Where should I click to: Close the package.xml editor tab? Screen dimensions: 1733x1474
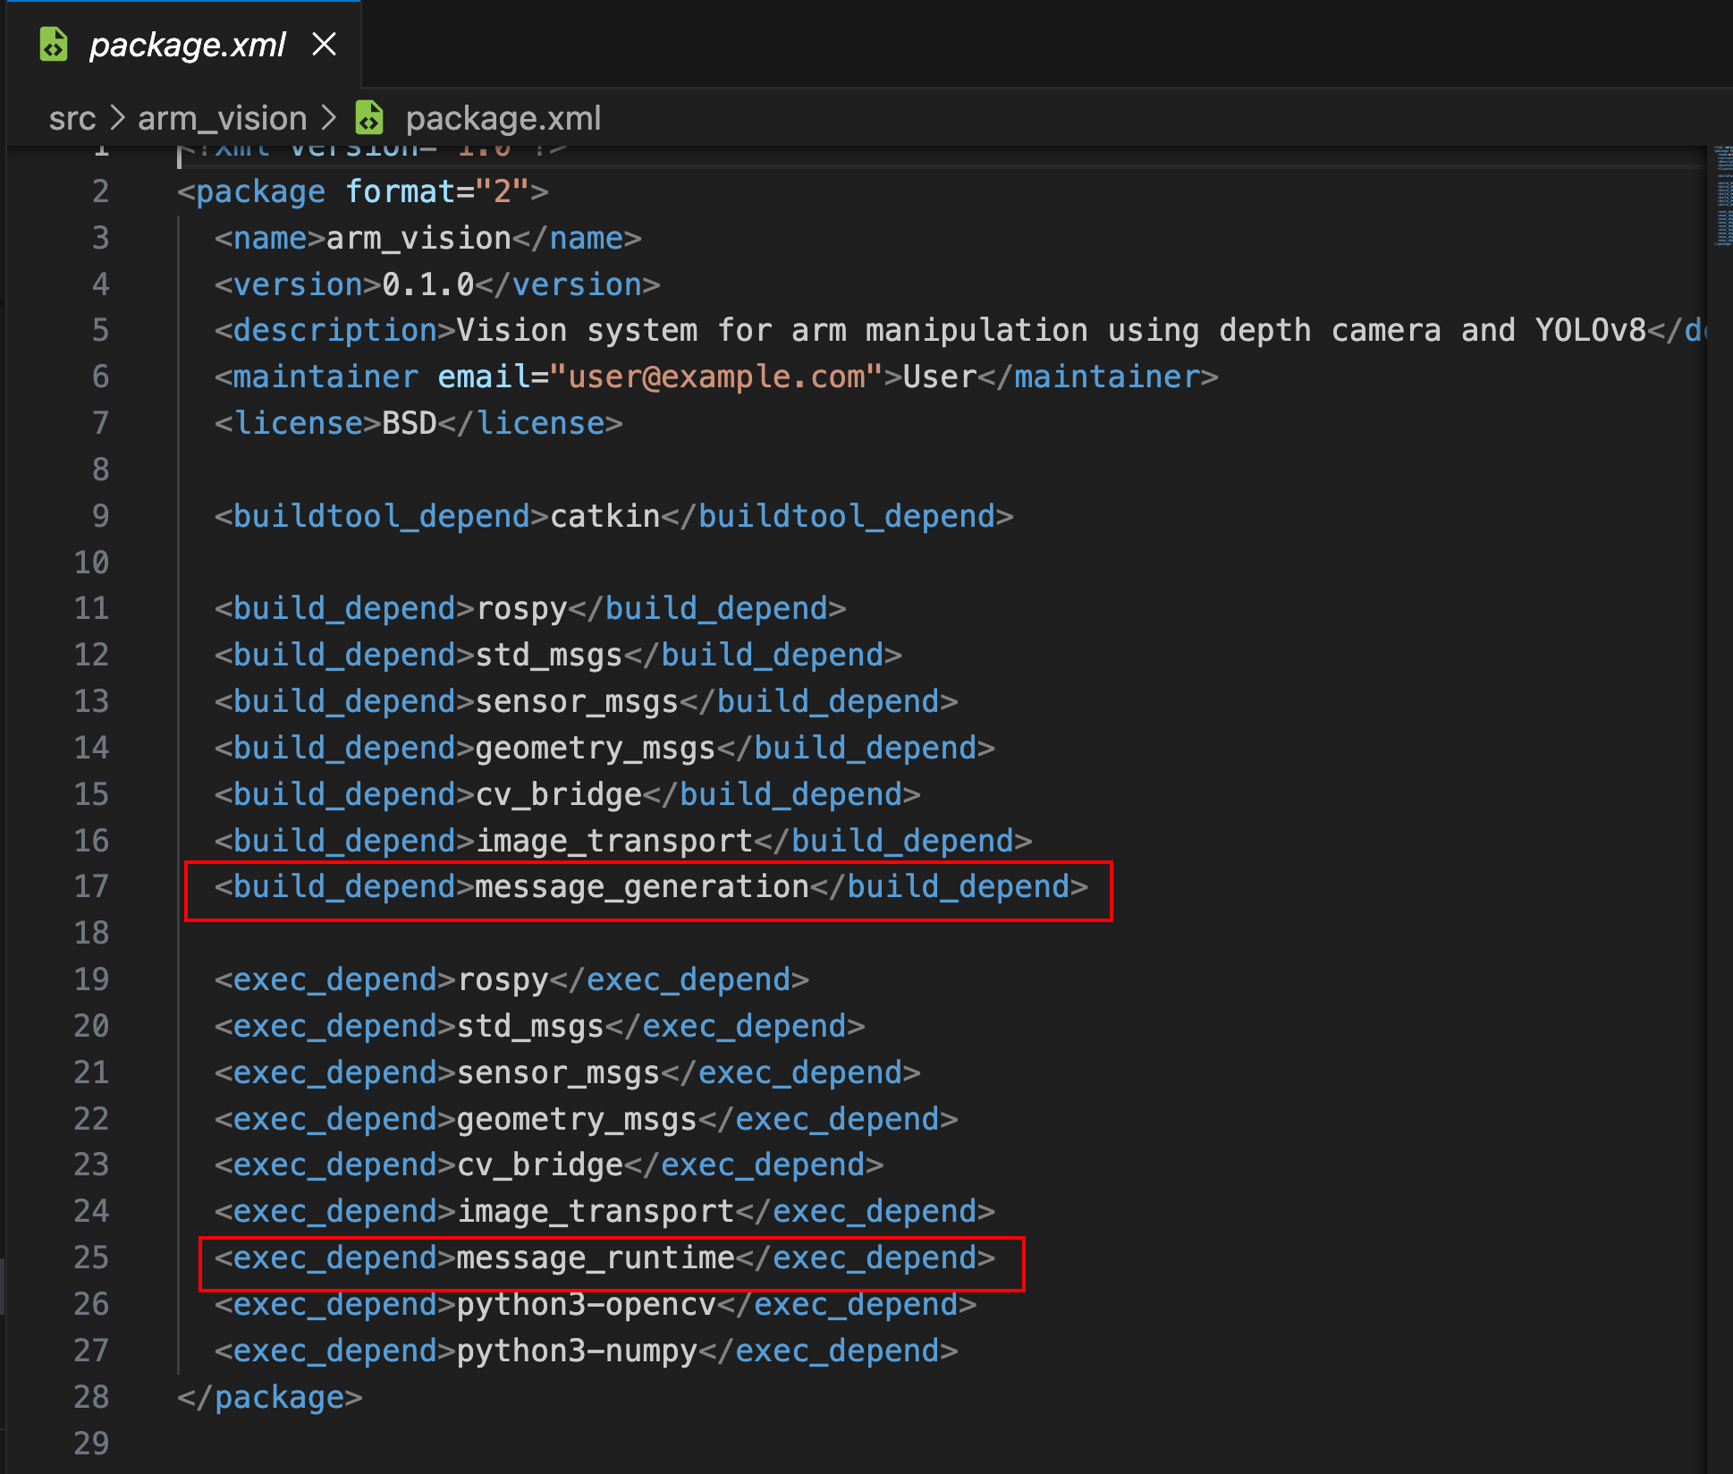pyautogui.click(x=325, y=44)
